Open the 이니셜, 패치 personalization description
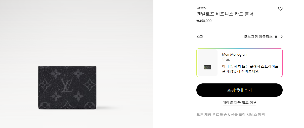304x128 pixels. click(x=250, y=69)
